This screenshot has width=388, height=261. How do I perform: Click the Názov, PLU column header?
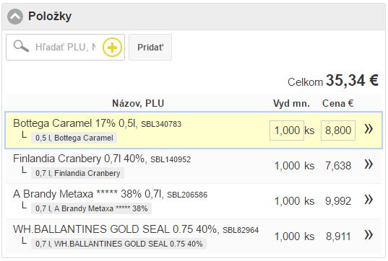[x=138, y=103]
